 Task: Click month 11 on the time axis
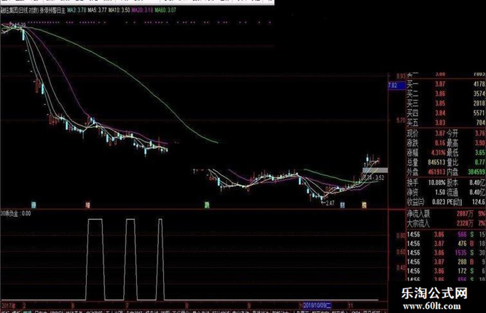350,306
